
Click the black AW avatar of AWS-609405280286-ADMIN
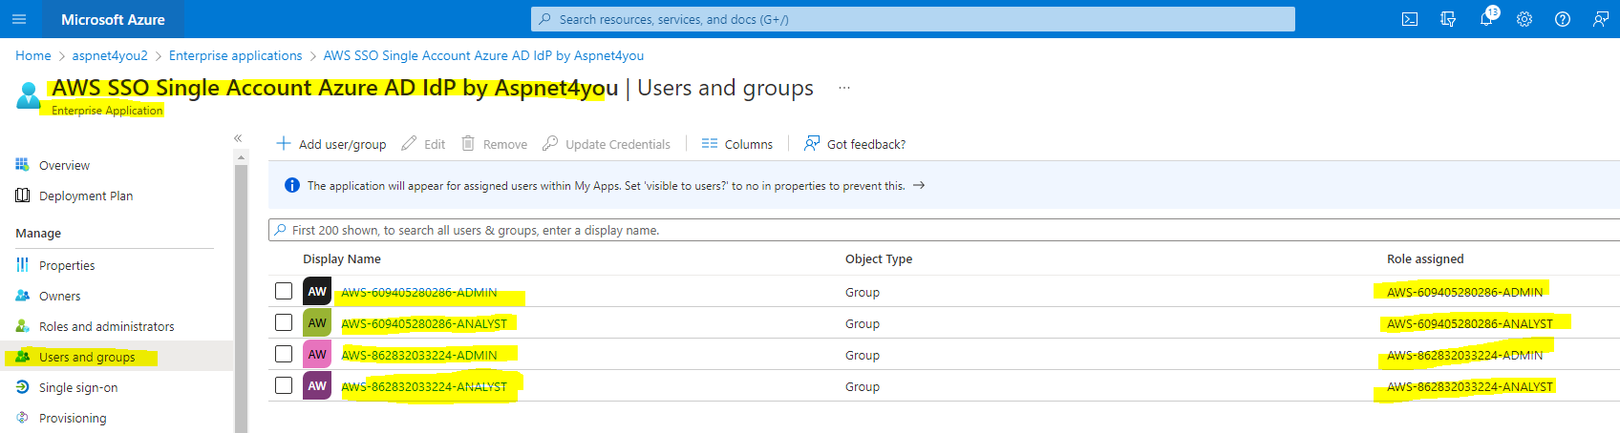pos(317,291)
